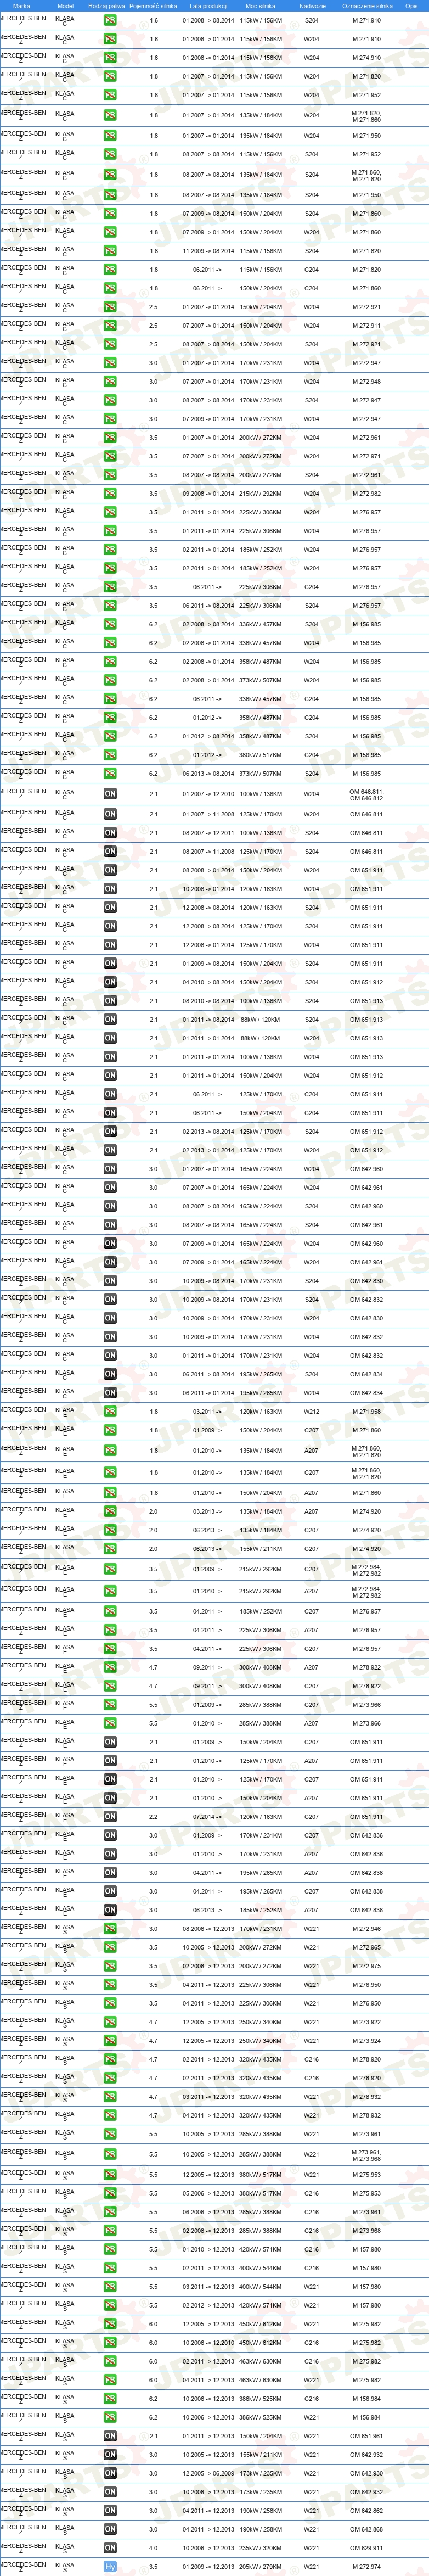This screenshot has width=429, height=2576.
Task: Click petrol icon in 09.2008 -> 01.2014 row
Action: click(110, 493)
